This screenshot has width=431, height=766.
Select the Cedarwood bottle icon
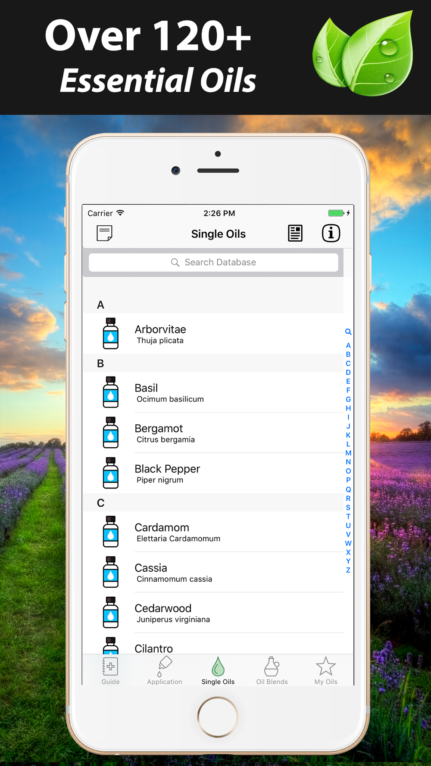(111, 613)
